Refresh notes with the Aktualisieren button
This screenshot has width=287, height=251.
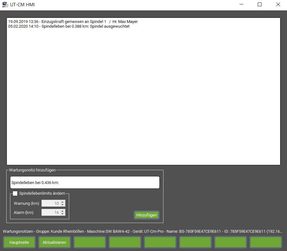point(54,243)
